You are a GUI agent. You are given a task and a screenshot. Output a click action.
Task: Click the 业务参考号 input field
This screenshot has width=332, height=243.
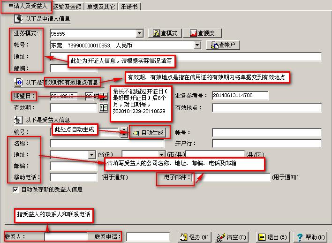240,96
